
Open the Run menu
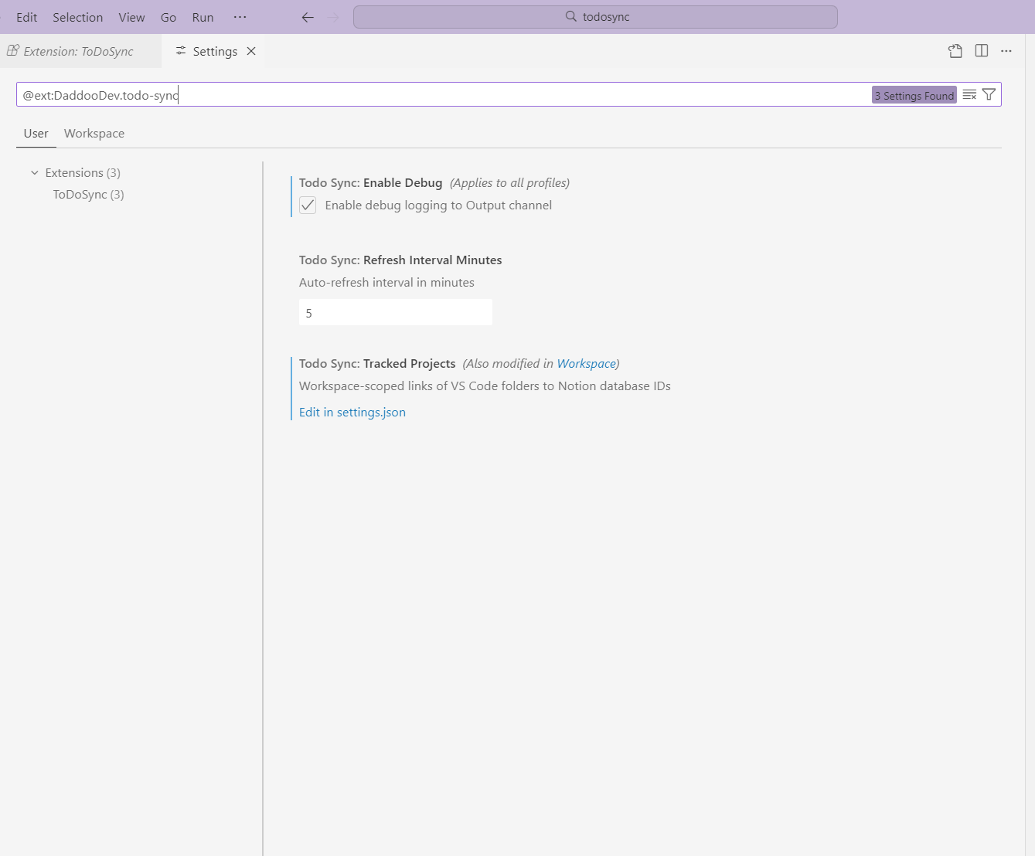[x=203, y=17]
